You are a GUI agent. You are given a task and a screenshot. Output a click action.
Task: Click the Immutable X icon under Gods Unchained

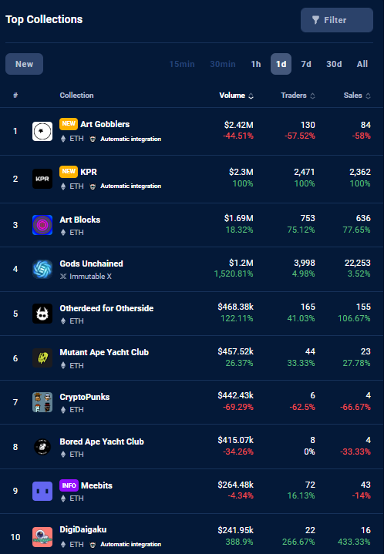coord(63,277)
